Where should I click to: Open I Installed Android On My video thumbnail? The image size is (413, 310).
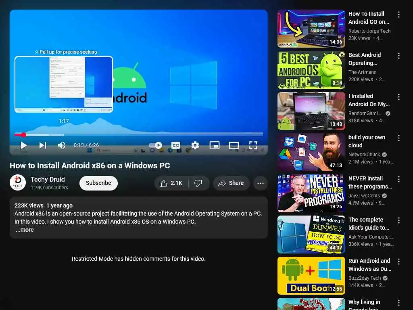pyautogui.click(x=311, y=111)
